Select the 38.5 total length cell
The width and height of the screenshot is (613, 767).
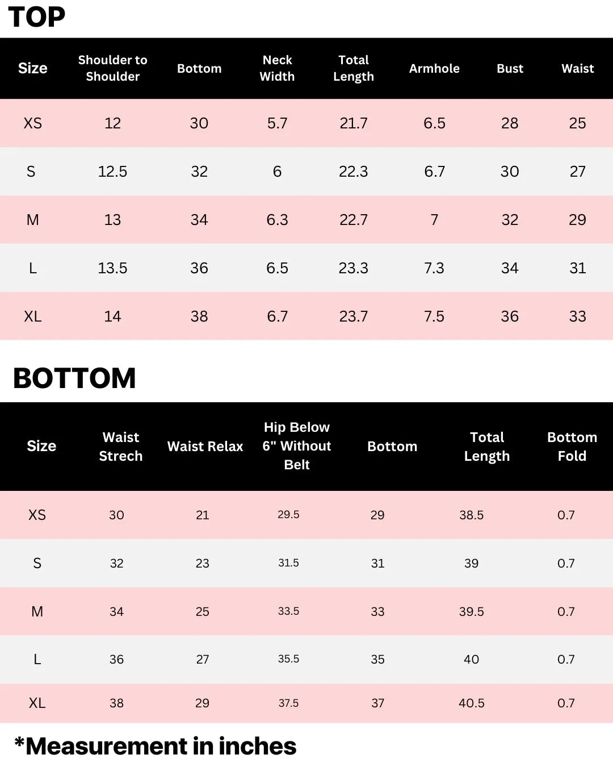click(471, 515)
